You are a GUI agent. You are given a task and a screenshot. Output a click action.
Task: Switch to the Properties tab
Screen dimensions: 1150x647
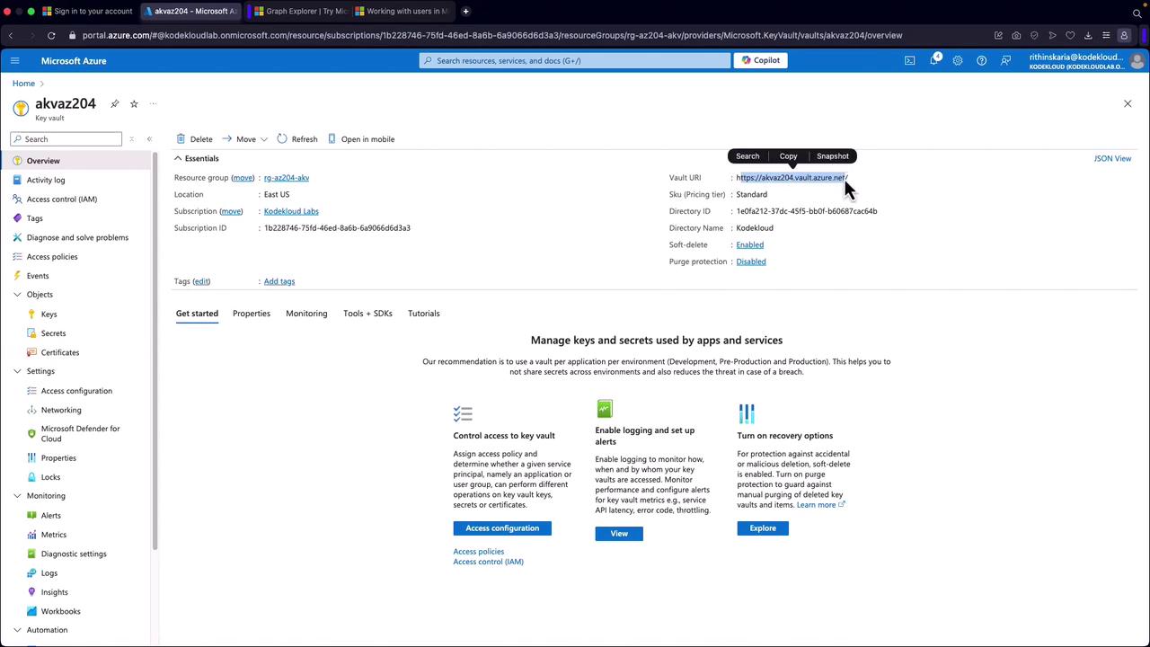252,314
